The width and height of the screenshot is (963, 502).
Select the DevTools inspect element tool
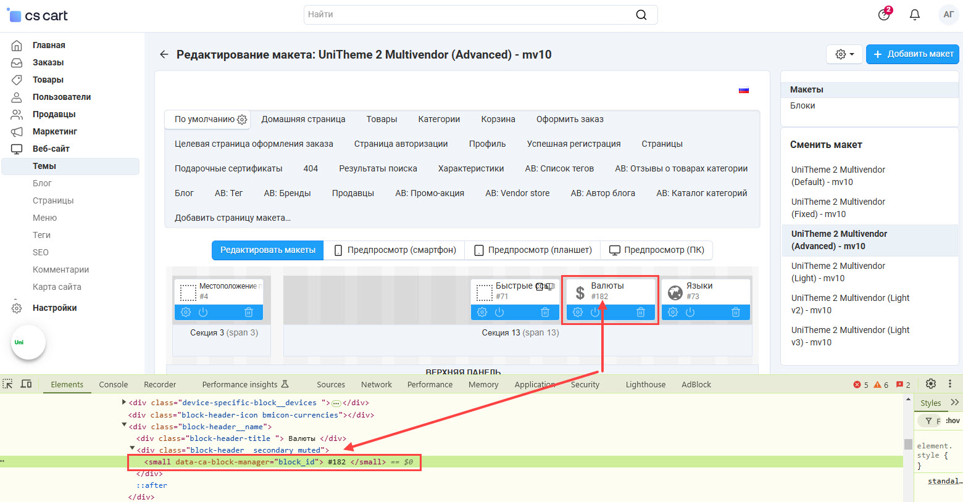coord(7,384)
